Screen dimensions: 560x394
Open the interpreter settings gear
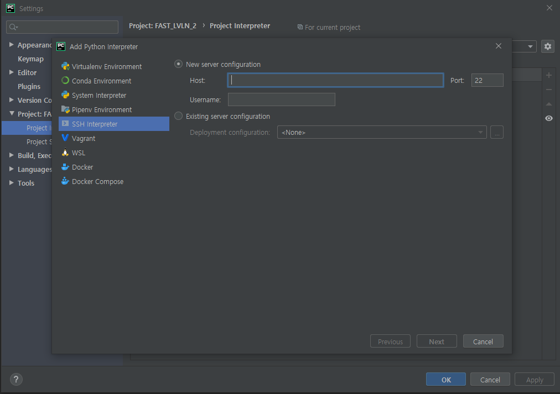click(x=548, y=46)
